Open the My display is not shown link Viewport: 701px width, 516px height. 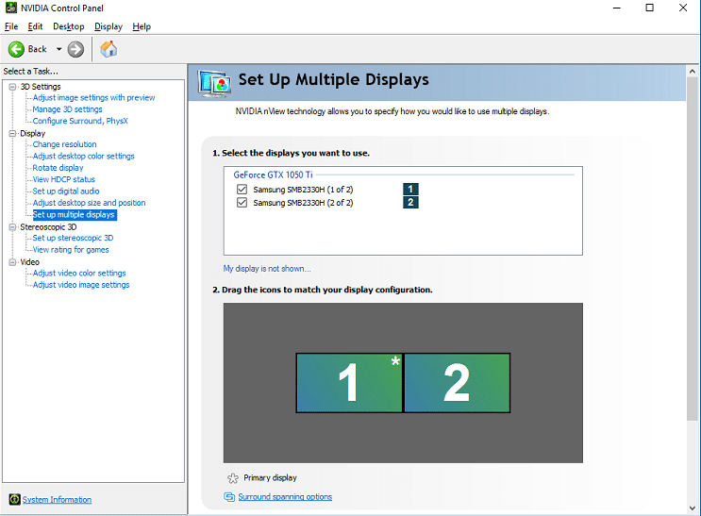click(x=267, y=269)
